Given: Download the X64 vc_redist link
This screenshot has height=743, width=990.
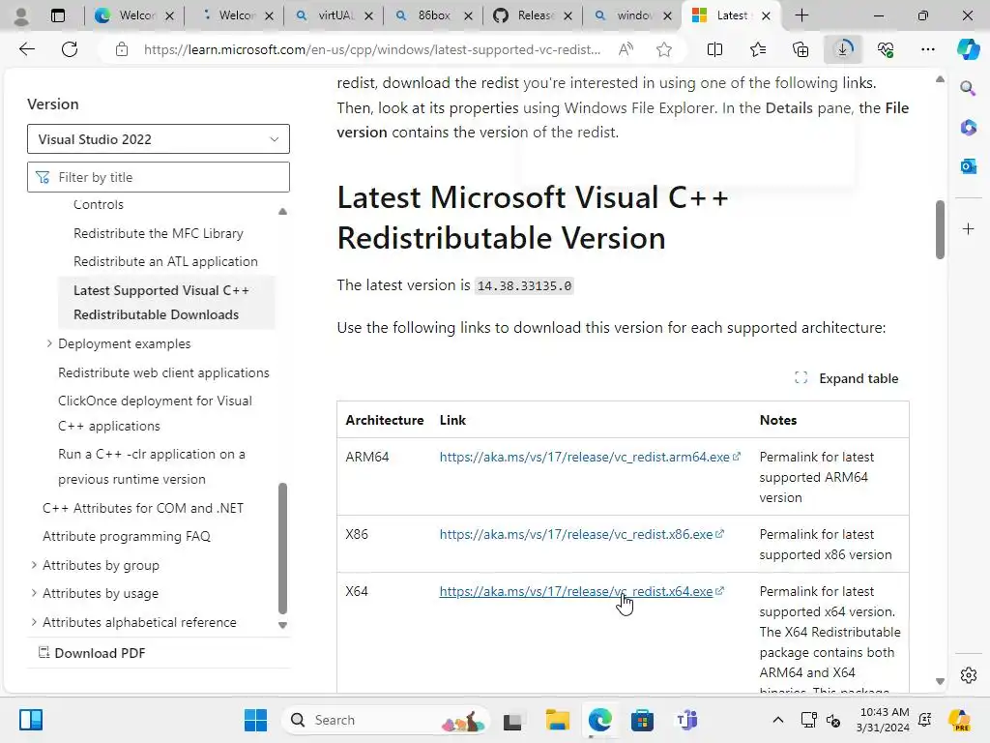Looking at the screenshot, I should [x=576, y=591].
